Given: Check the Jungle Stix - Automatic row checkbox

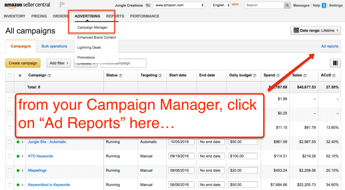Looking at the screenshot, I should point(10,142).
